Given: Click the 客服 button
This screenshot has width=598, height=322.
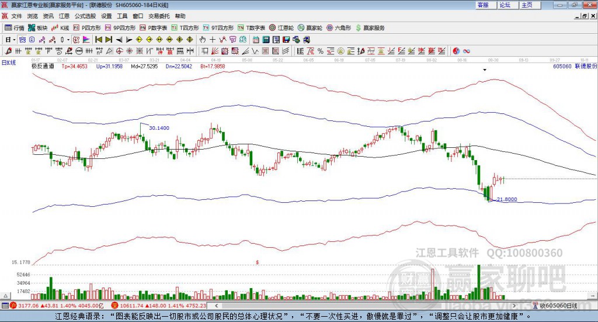Looking at the screenshot, I should click(x=486, y=5).
